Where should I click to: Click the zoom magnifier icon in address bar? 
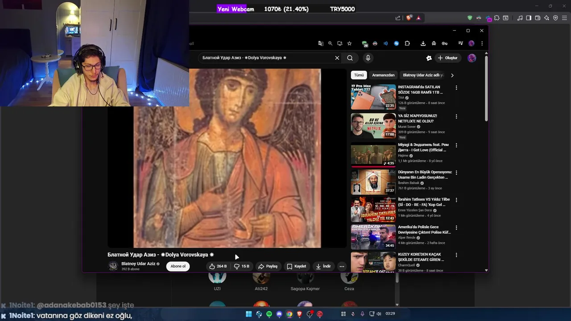330,43
